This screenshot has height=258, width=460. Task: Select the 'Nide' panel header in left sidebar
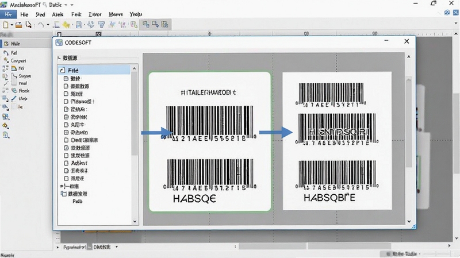tap(26, 44)
